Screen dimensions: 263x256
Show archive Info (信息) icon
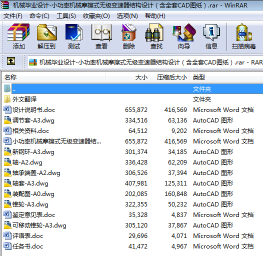(211, 32)
